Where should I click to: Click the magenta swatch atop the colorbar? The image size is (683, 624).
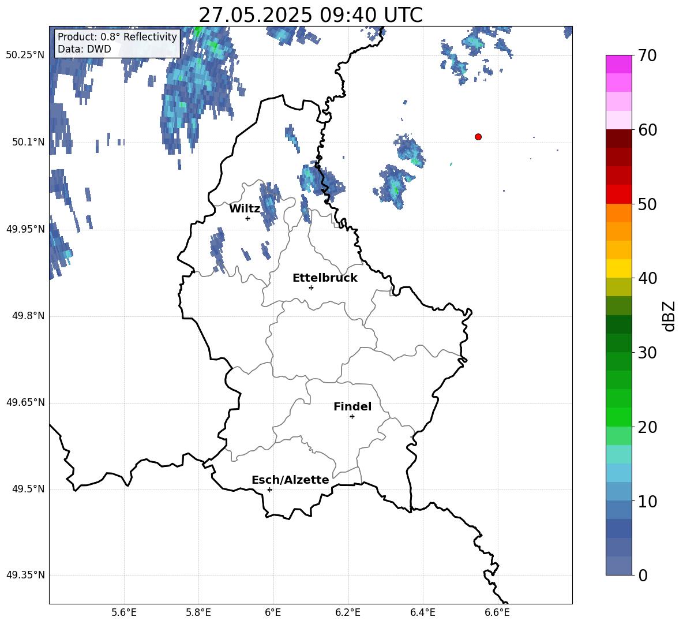coord(618,65)
